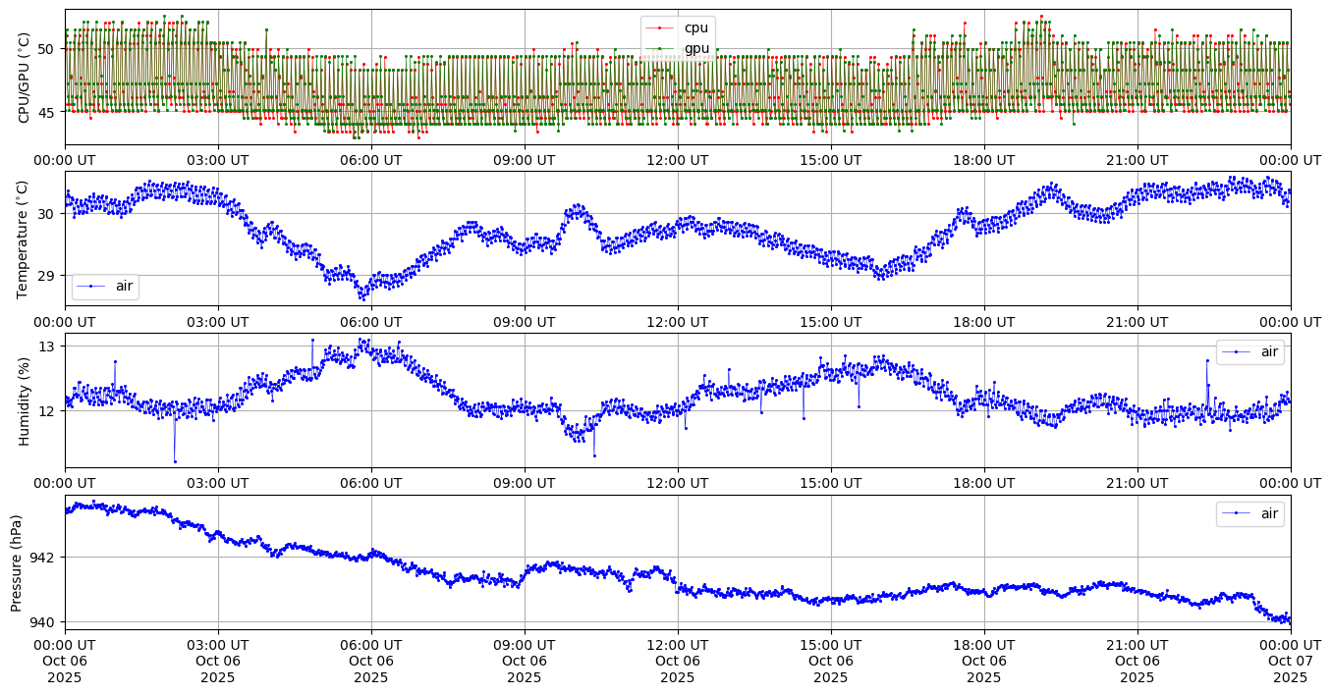Select the 'gpu' legend label

pos(697,48)
